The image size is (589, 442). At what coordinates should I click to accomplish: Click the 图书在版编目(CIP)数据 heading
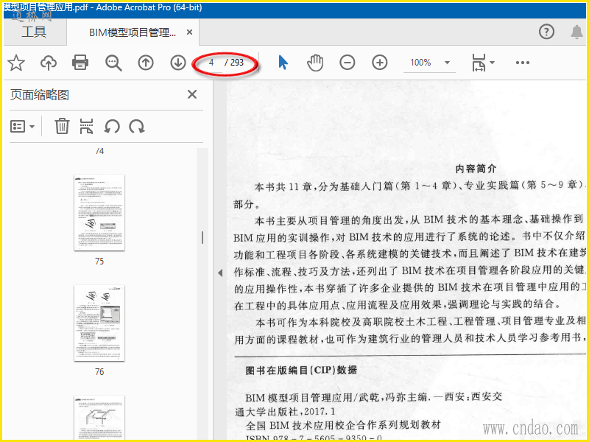click(x=301, y=371)
